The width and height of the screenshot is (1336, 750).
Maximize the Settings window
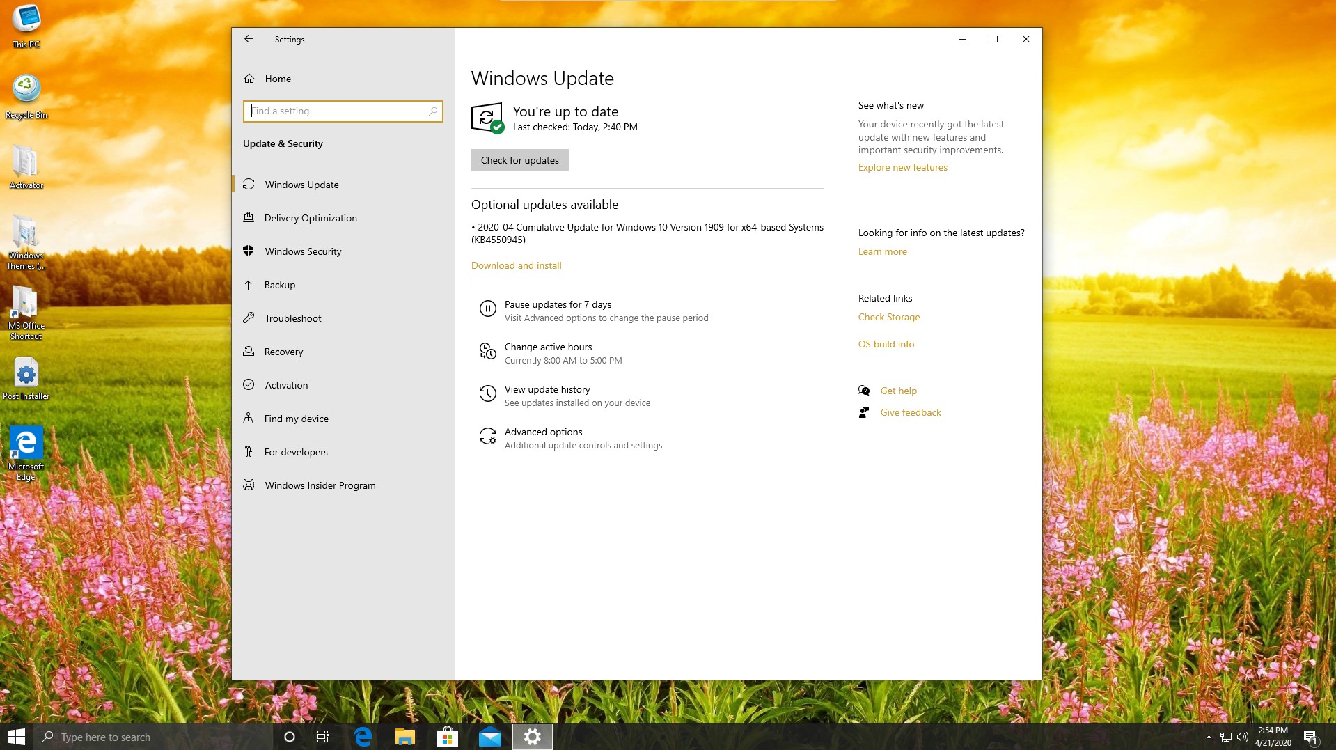(994, 39)
